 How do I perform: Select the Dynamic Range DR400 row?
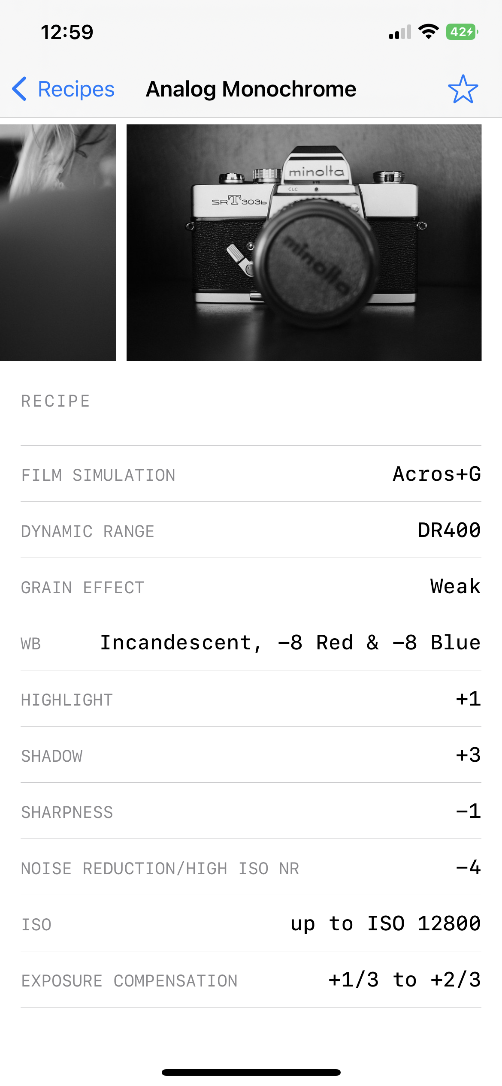click(251, 530)
